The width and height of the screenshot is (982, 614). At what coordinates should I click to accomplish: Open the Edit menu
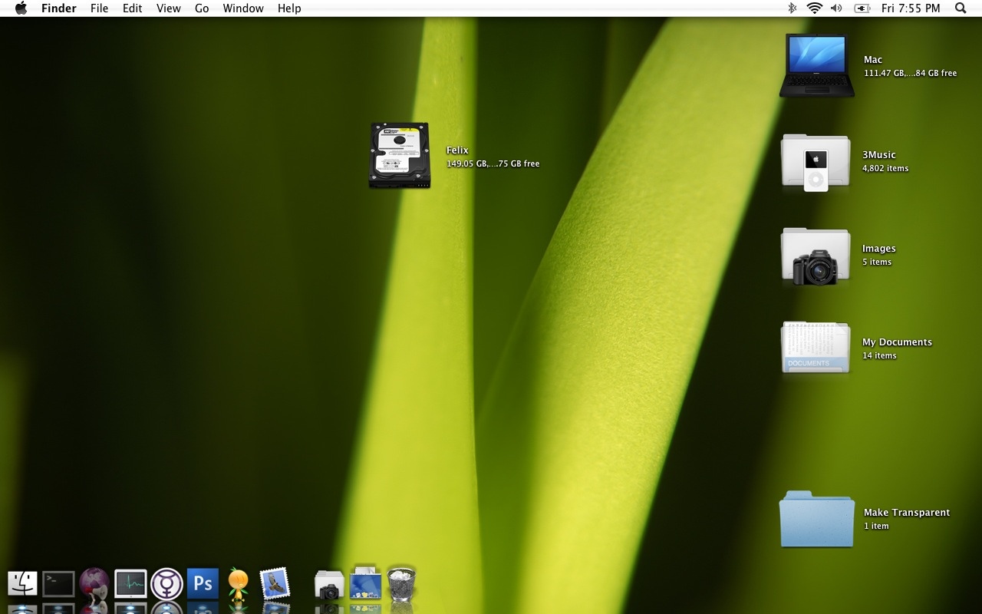click(133, 8)
